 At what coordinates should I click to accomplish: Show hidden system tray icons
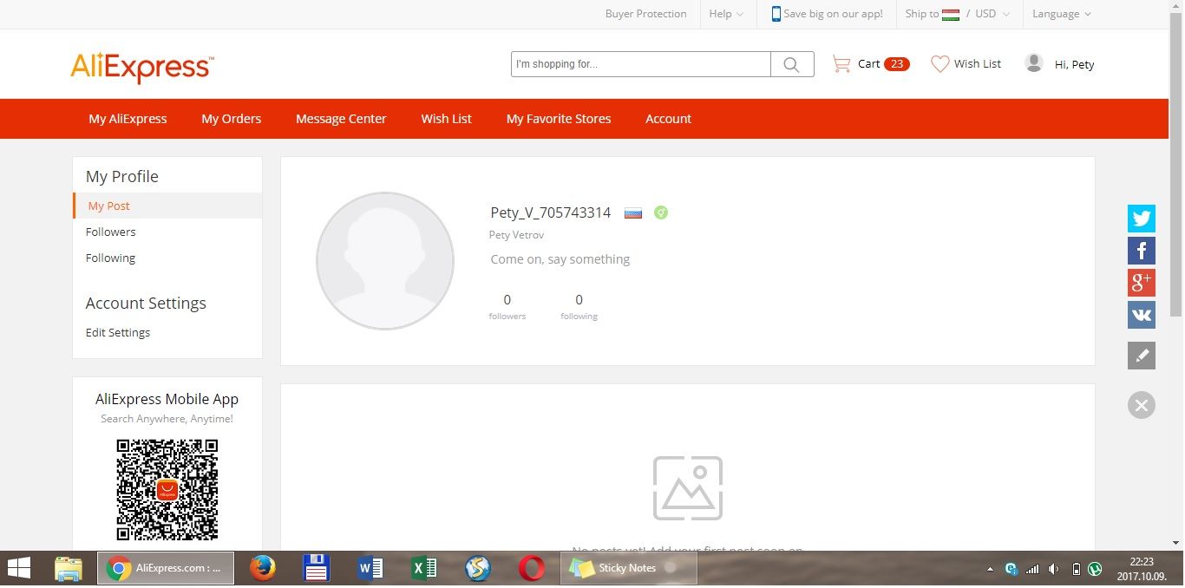990,570
